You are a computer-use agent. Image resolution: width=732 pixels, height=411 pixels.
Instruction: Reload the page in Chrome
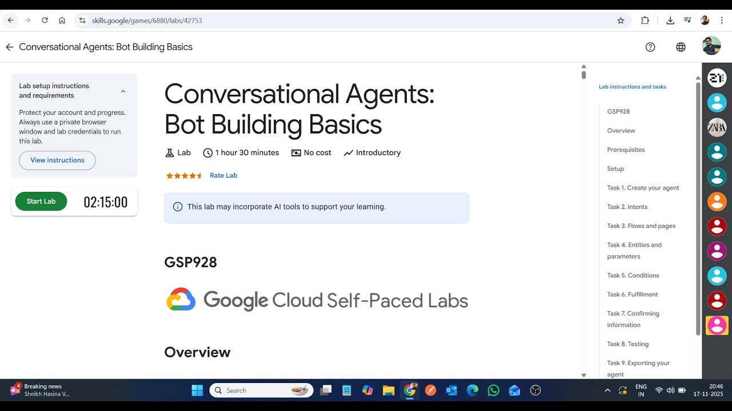(x=45, y=21)
